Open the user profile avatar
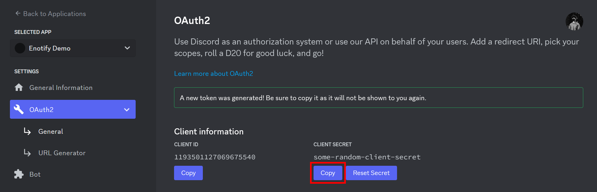This screenshot has height=192, width=597. 574,21
